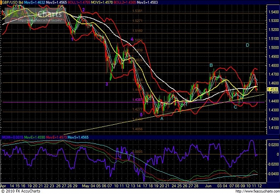The image size is (280, 194).
Task: Select the purple 1.4387 level label
Action: pos(138,100)
